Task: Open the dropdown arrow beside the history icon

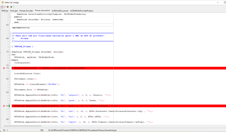Action: point(5,7)
